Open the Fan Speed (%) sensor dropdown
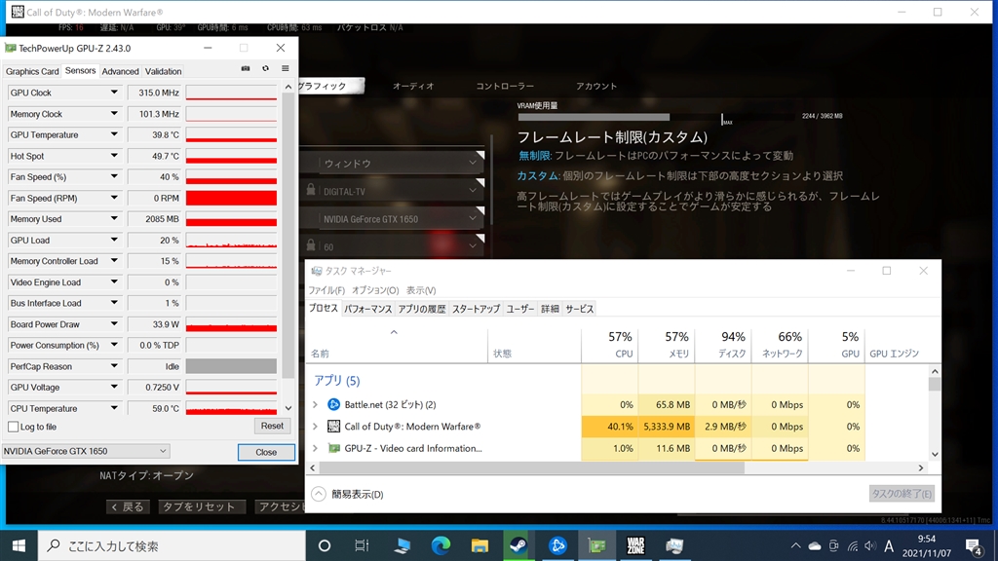998x561 pixels. (114, 176)
